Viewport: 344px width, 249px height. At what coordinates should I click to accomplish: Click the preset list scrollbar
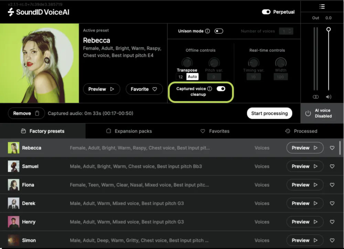pos(340,148)
